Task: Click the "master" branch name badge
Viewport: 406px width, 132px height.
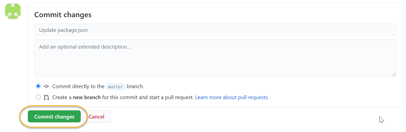Action: (x=115, y=87)
